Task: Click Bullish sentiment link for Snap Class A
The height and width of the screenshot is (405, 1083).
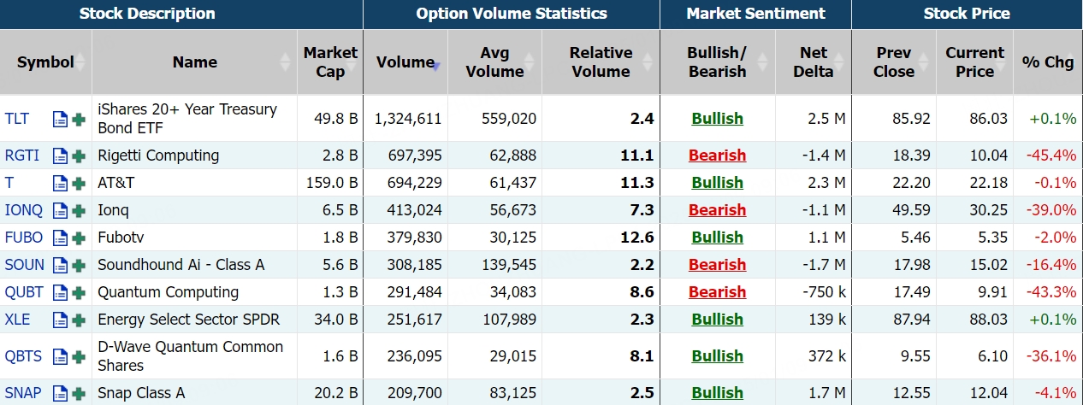Action: click(717, 393)
